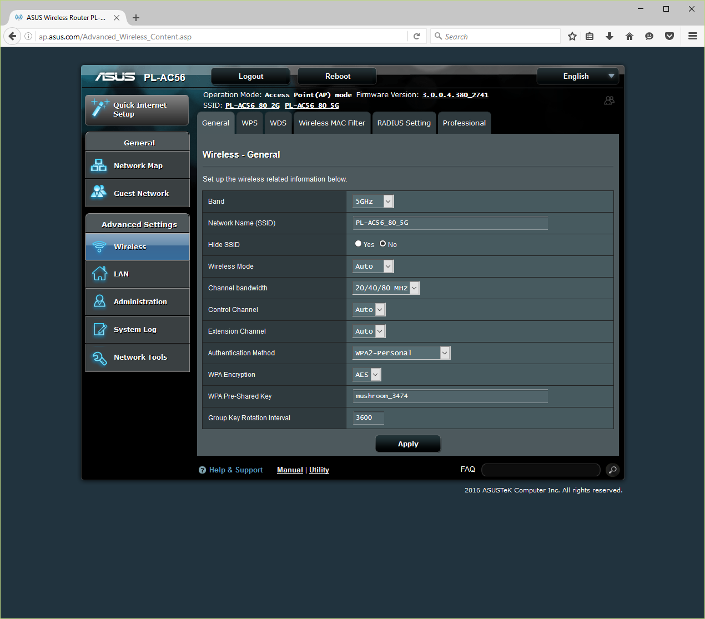Click the ASUS logo
The image size is (705, 619).
point(115,77)
